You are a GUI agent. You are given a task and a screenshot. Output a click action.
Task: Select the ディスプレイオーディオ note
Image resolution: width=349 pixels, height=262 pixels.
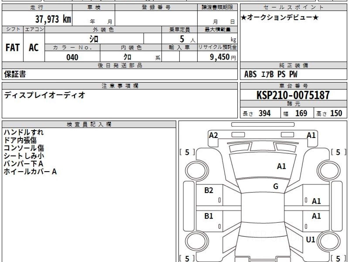pos(44,95)
